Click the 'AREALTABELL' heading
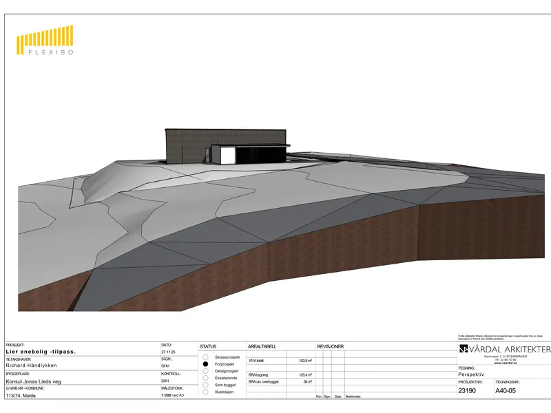Viewport: 551px width, 413px height. coord(262,347)
